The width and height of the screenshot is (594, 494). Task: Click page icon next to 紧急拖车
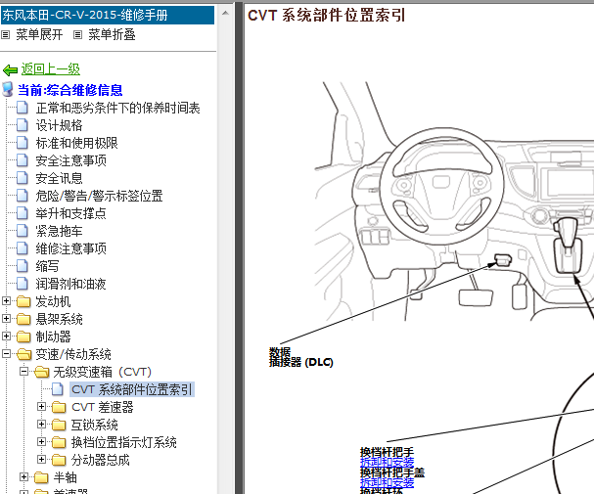coord(23,231)
